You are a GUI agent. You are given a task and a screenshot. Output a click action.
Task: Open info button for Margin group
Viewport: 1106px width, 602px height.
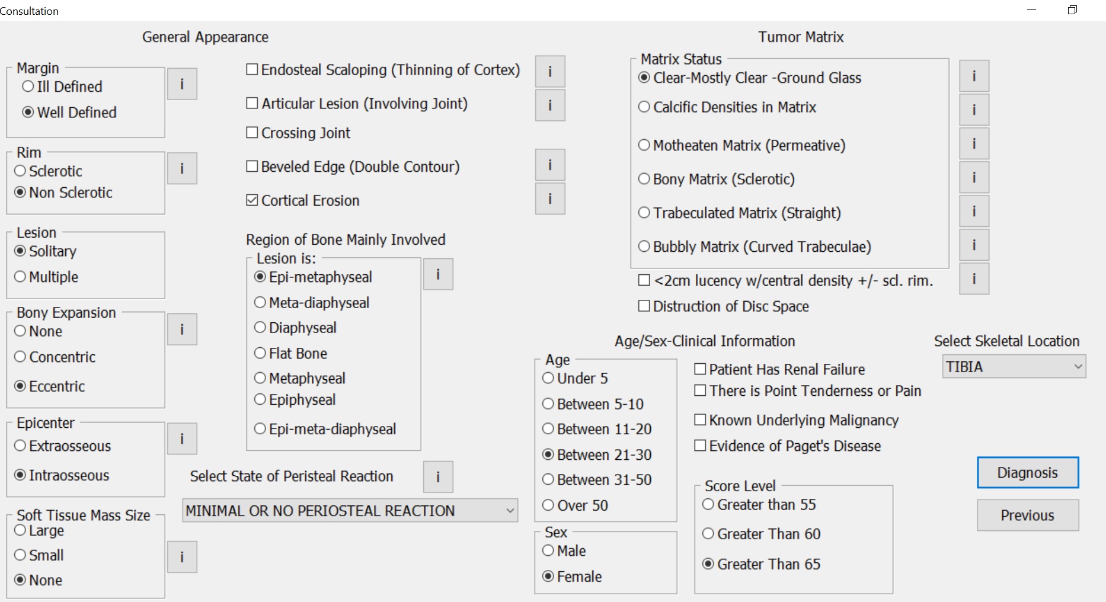pyautogui.click(x=182, y=84)
